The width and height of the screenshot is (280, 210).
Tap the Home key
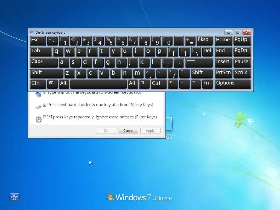(x=224, y=41)
